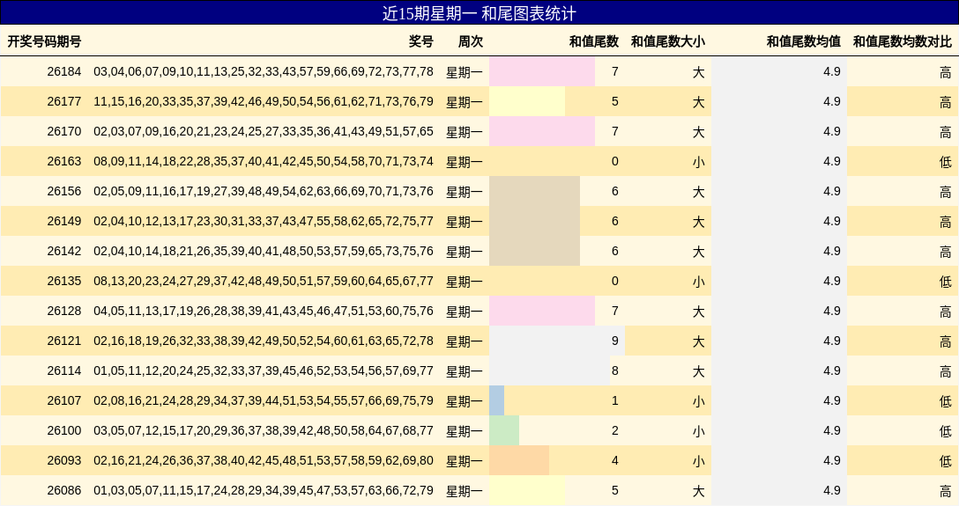Select draw number 26100
Screen dimensions: 959x506
(64, 430)
